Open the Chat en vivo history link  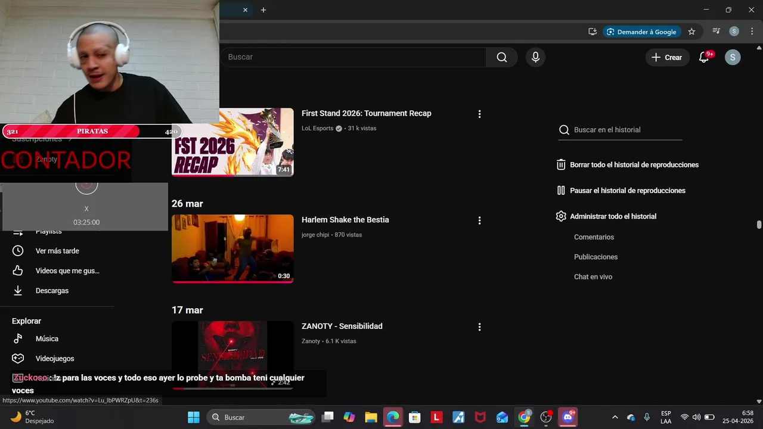pyautogui.click(x=593, y=277)
